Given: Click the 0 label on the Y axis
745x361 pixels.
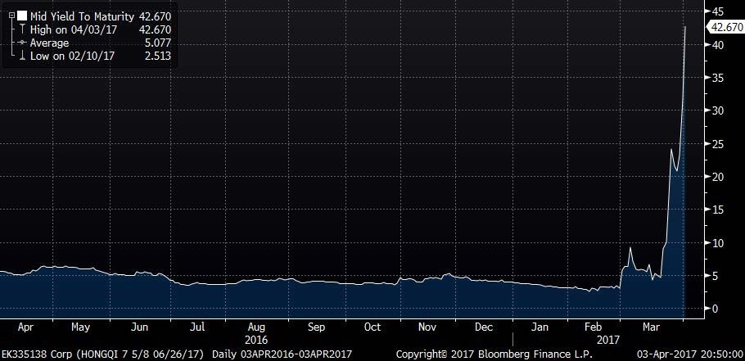Looking at the screenshot, I should 715,309.
